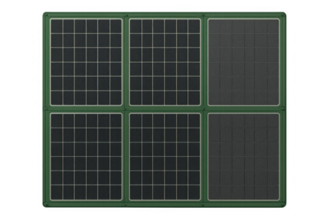
Task: Select the upper-right faded gray panel
Action: (244, 62)
